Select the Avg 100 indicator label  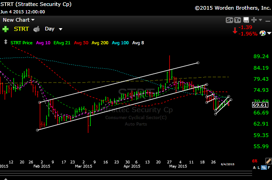click(120, 43)
